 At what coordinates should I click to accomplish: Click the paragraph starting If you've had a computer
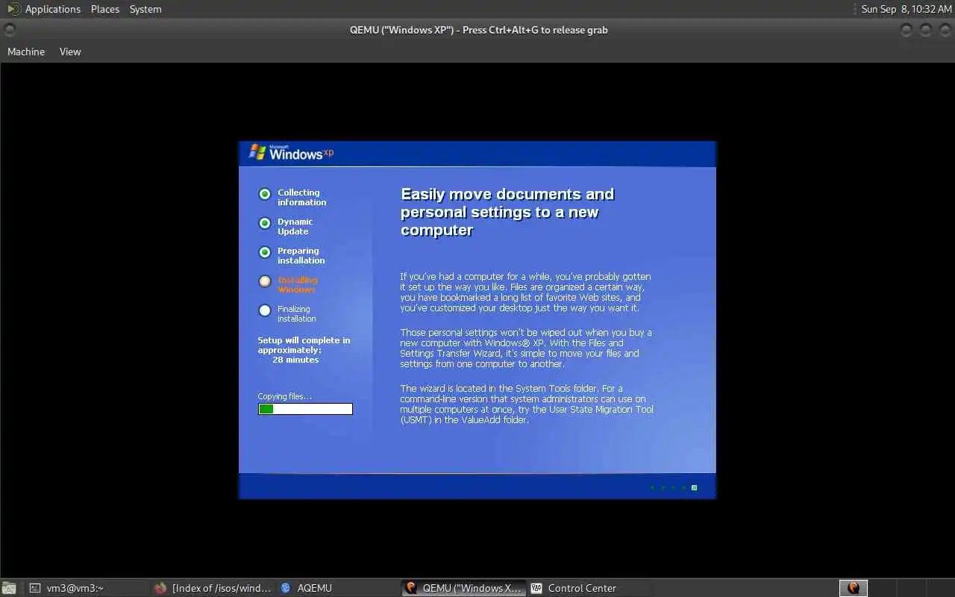525,292
